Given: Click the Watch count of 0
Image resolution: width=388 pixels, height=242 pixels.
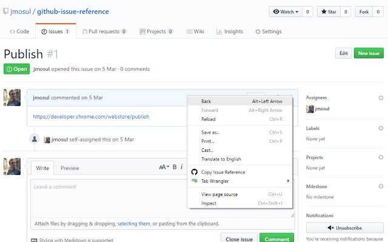Looking at the screenshot, I should (307, 11).
